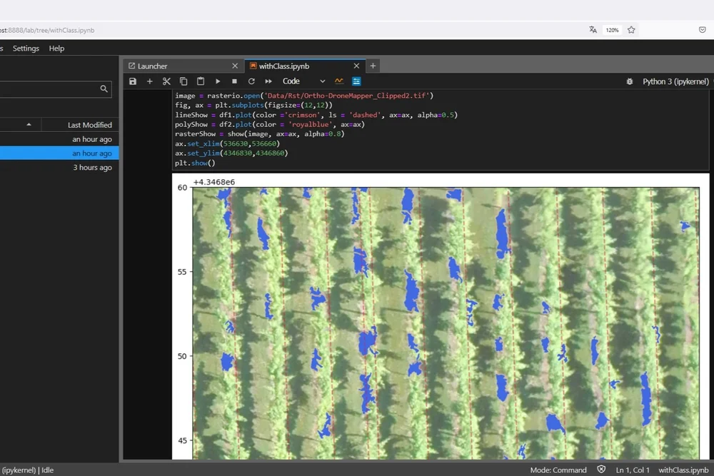Restart the kernel
Viewport: 714px width, 476px height.
[251, 81]
